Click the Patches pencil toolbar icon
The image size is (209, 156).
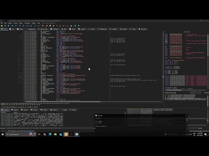pyautogui.click(x=47, y=26)
